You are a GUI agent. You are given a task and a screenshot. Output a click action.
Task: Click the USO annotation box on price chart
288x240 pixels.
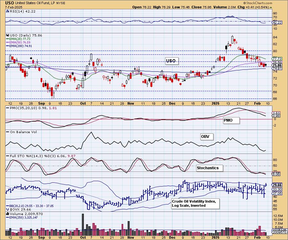(x=172, y=61)
